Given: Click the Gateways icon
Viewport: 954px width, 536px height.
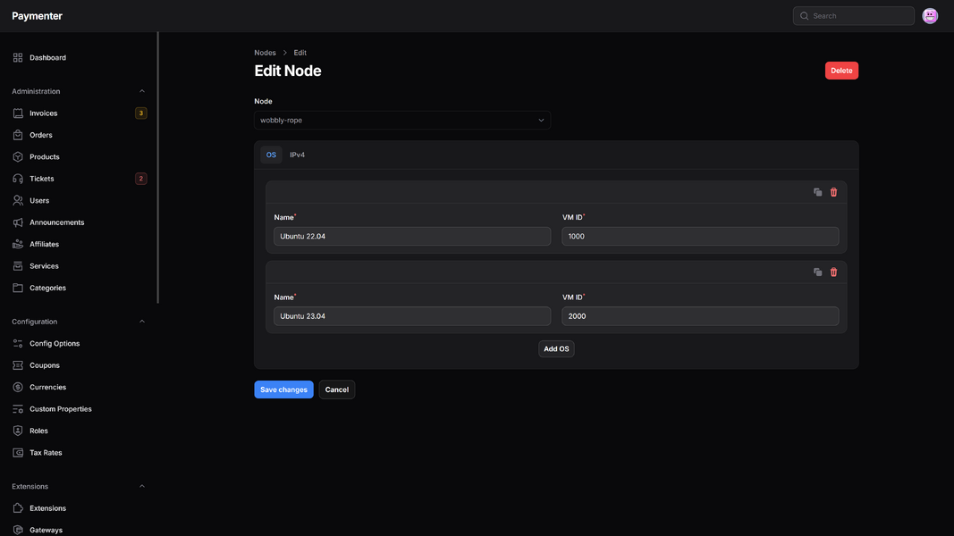Looking at the screenshot, I should pyautogui.click(x=18, y=530).
